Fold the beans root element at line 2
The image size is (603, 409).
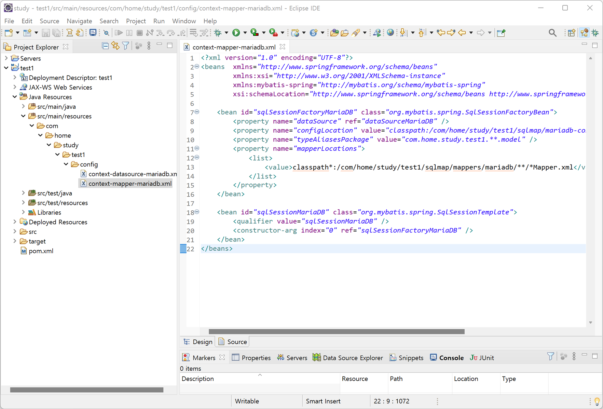(197, 66)
